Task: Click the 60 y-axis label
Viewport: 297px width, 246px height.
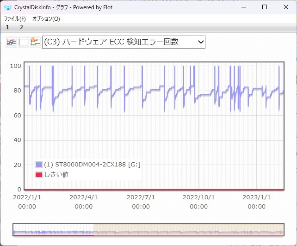Action: 18,115
